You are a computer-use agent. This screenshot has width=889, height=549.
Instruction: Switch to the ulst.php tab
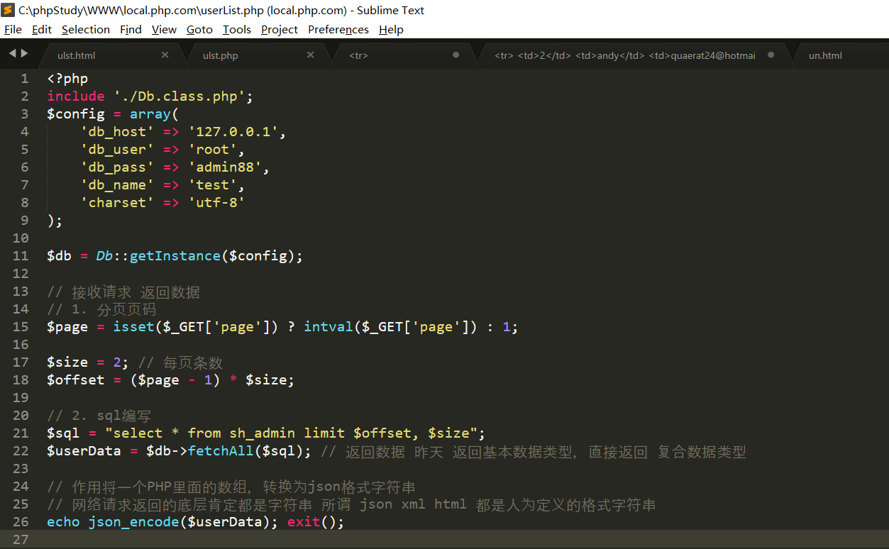pos(220,55)
